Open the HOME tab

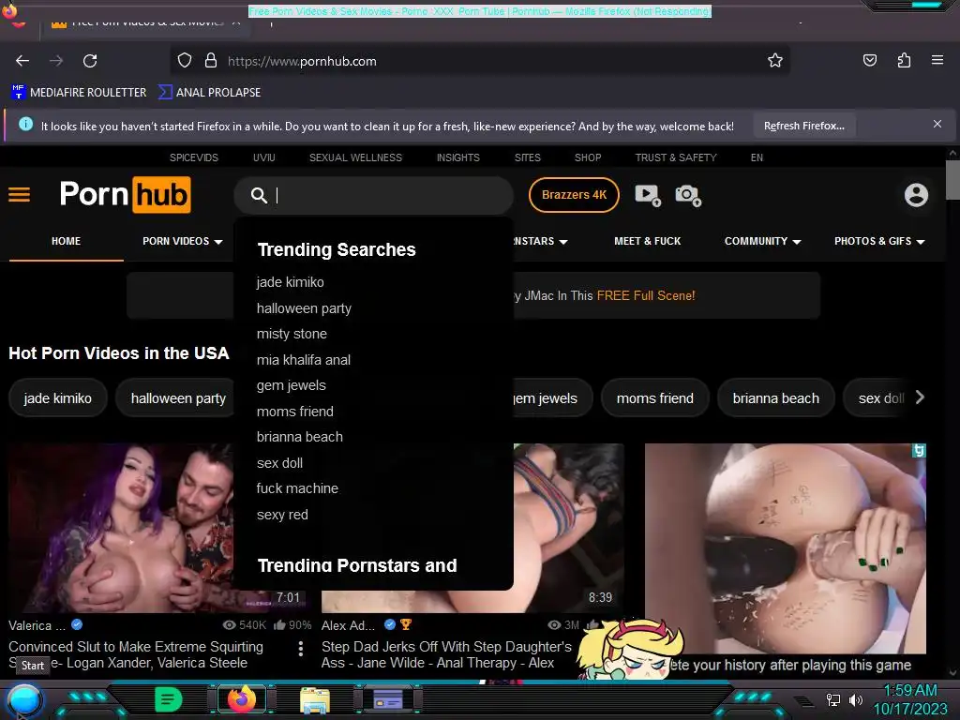[x=67, y=241]
